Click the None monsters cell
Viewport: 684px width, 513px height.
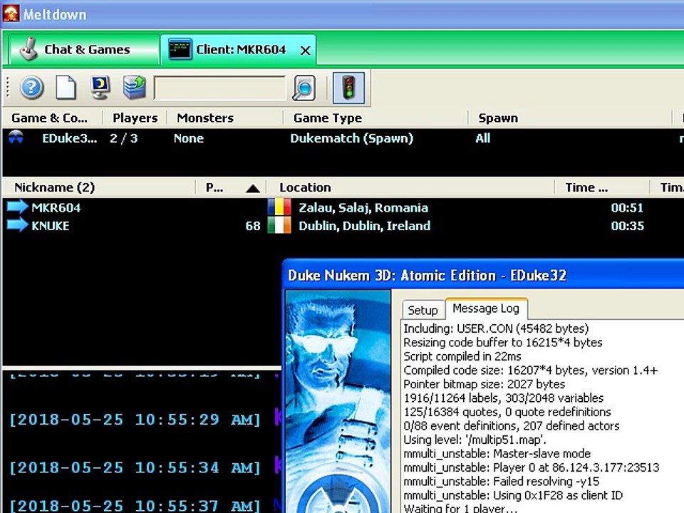[188, 138]
